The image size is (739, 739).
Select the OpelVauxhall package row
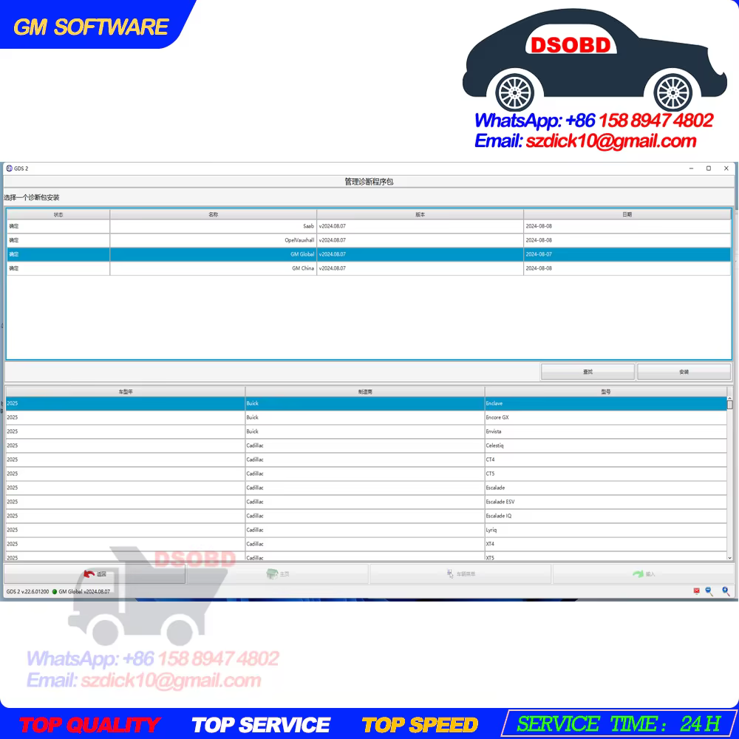369,240
